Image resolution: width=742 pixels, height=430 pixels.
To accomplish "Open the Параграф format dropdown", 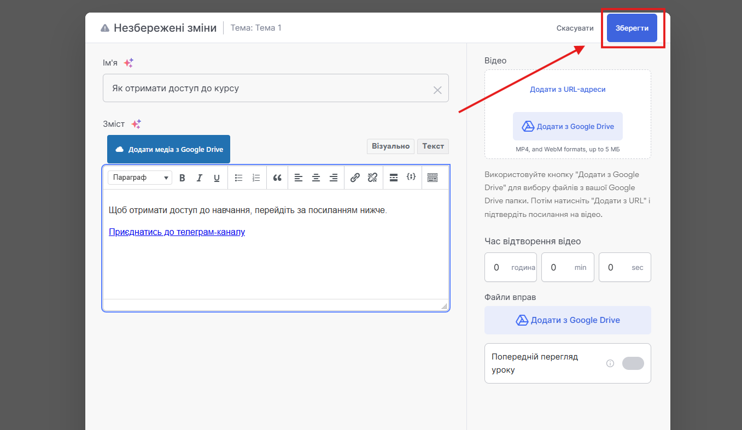I will pyautogui.click(x=140, y=178).
